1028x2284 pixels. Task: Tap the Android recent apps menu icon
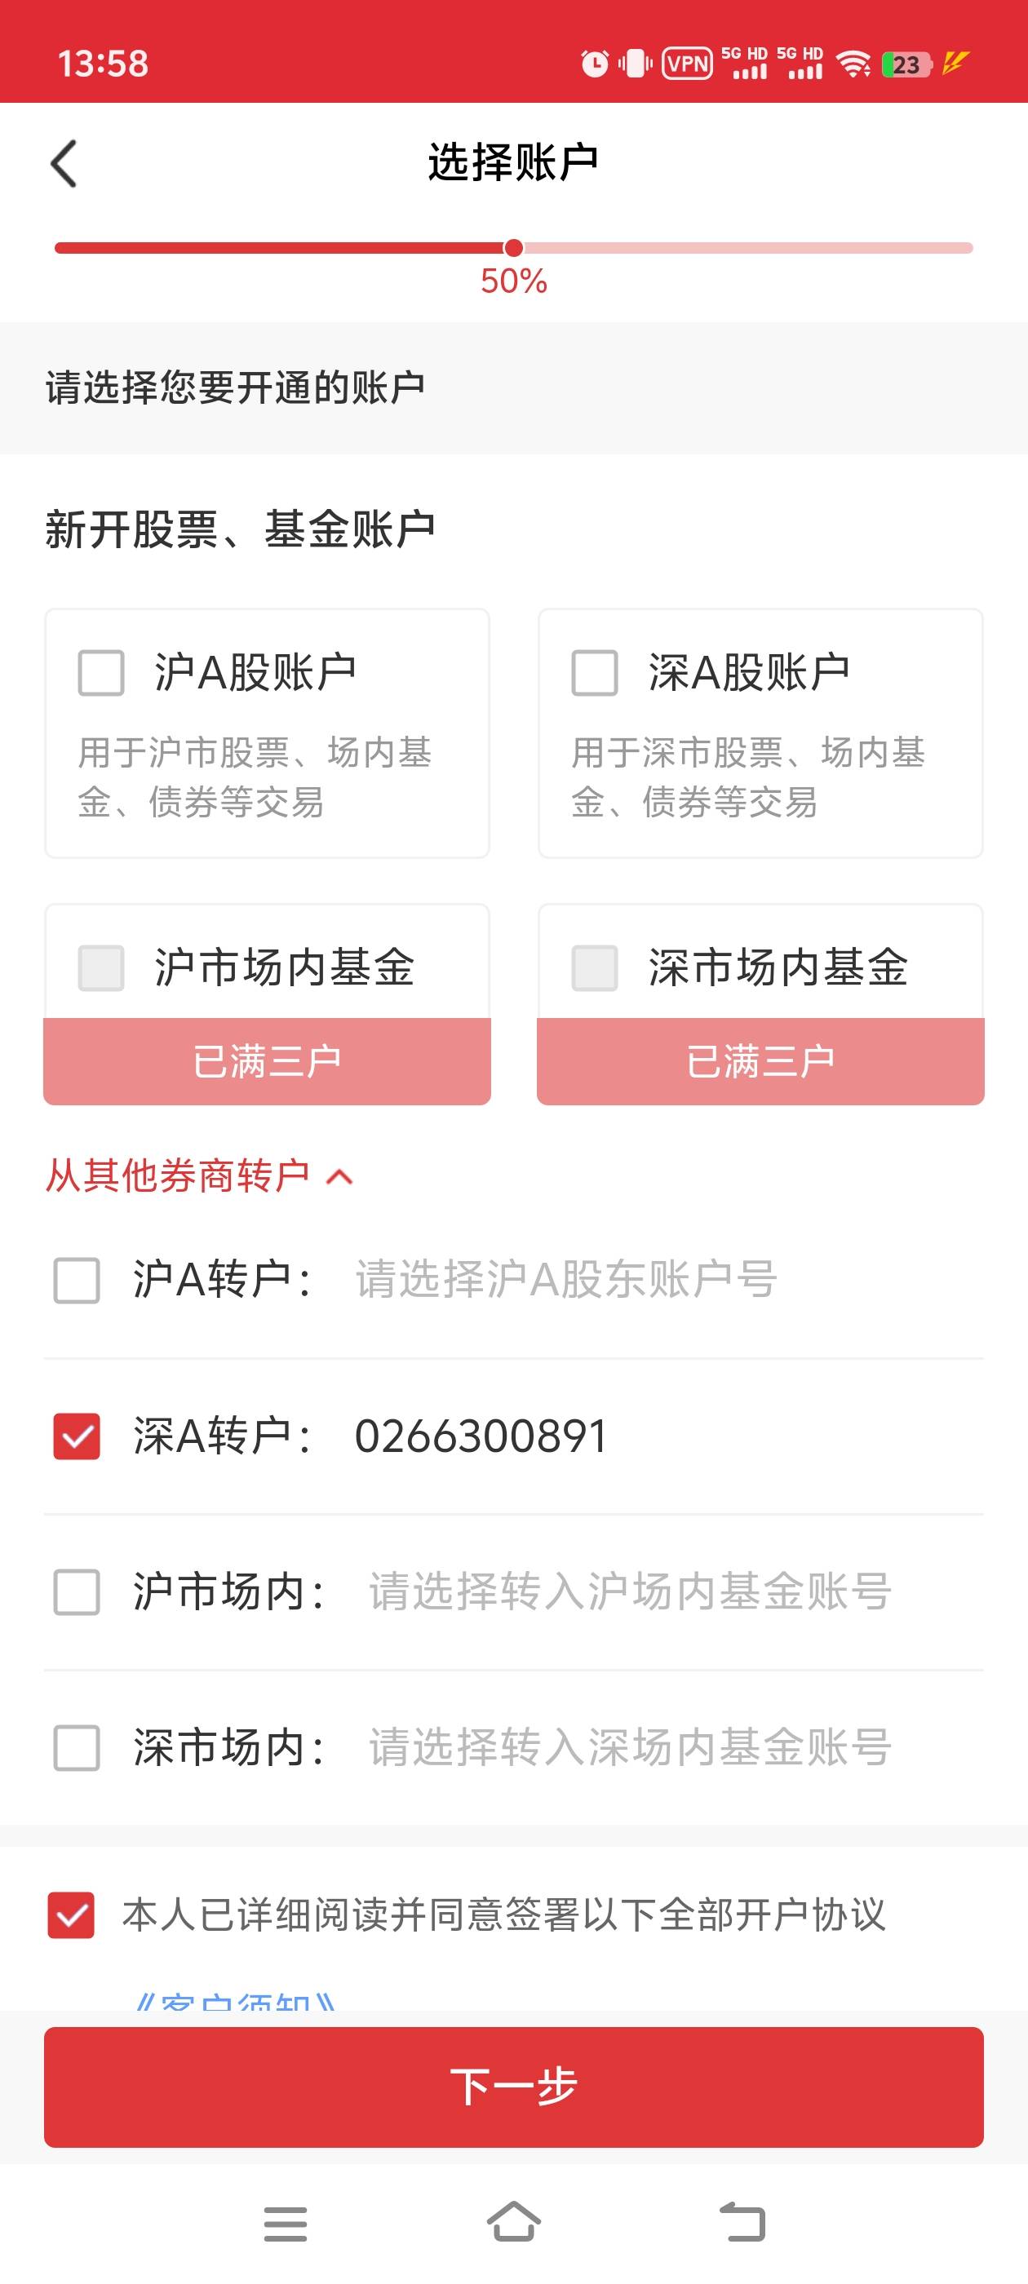coord(286,2224)
